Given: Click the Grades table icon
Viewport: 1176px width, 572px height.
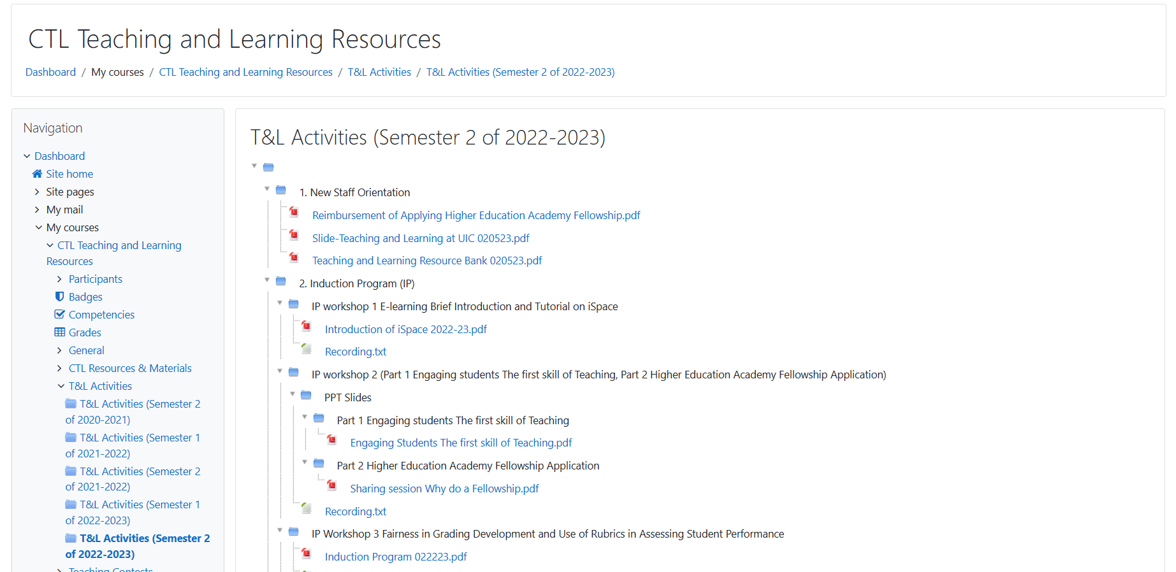Looking at the screenshot, I should (59, 332).
